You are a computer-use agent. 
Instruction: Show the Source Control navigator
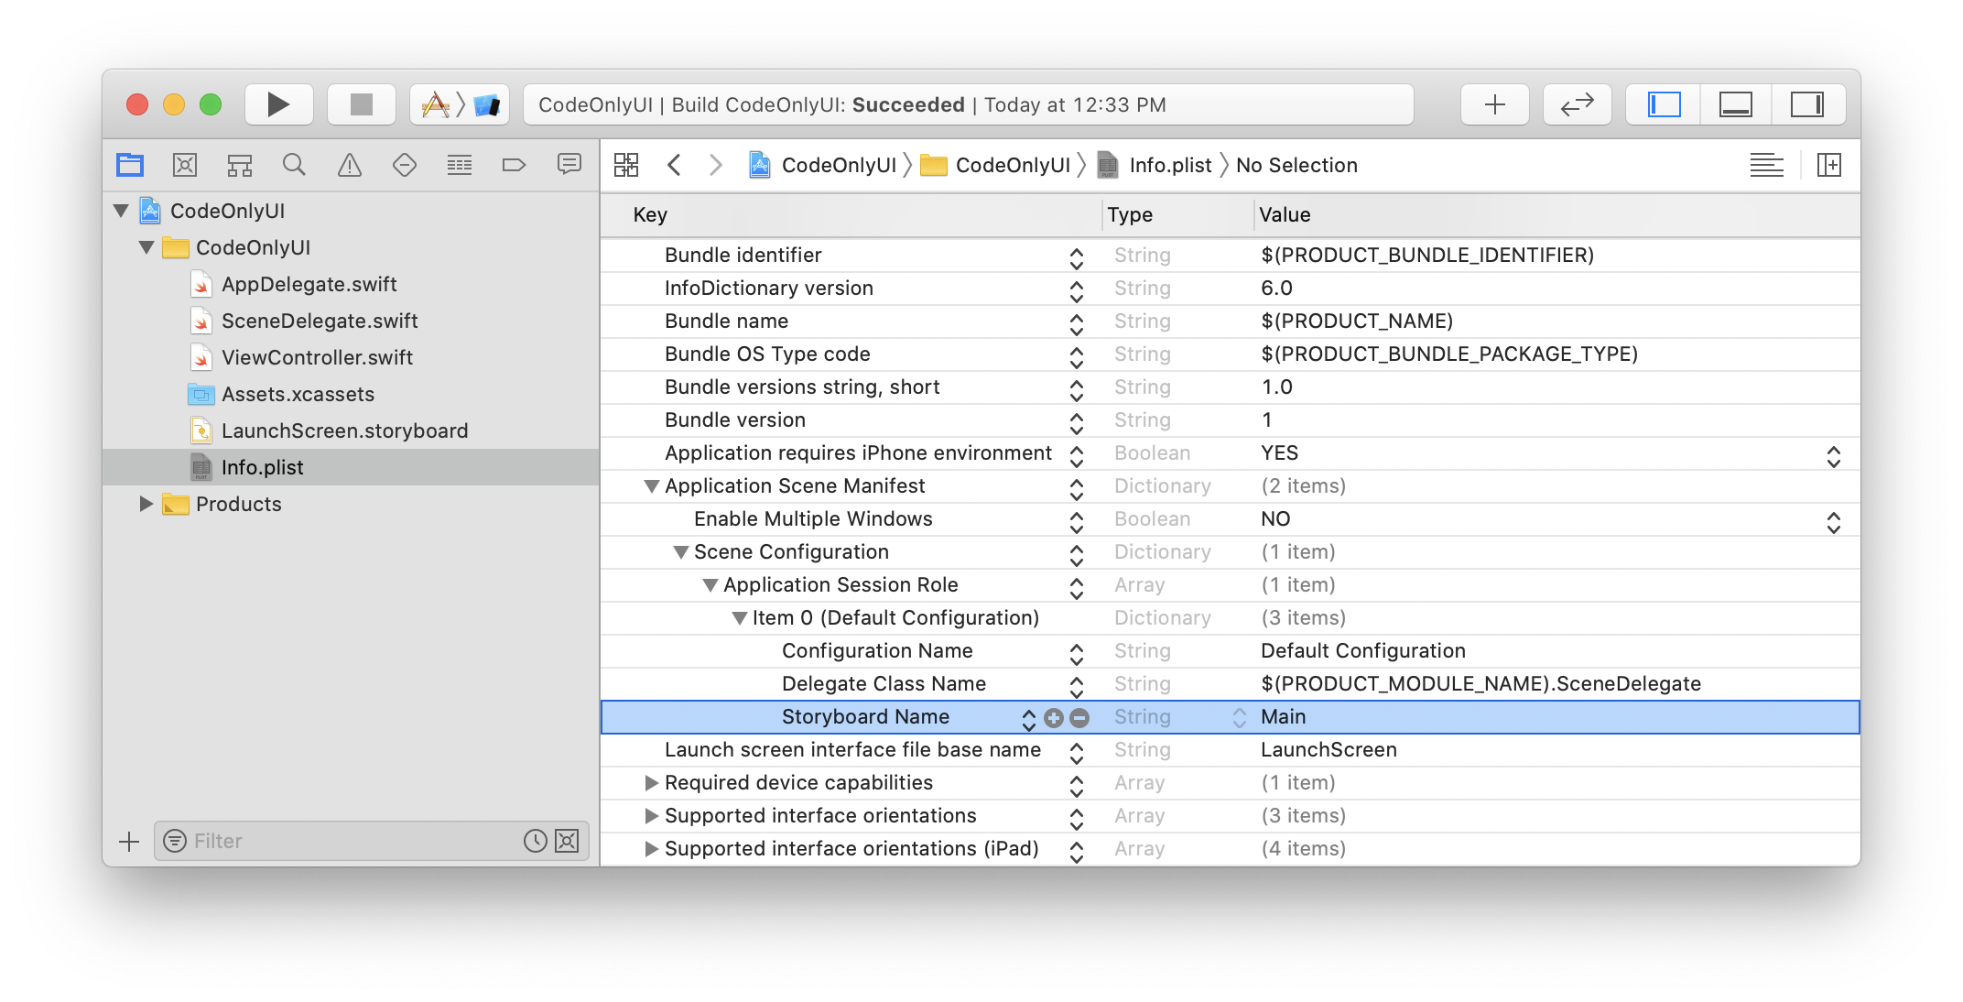click(185, 165)
